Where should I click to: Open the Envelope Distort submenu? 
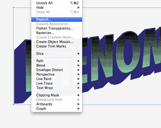point(57,70)
